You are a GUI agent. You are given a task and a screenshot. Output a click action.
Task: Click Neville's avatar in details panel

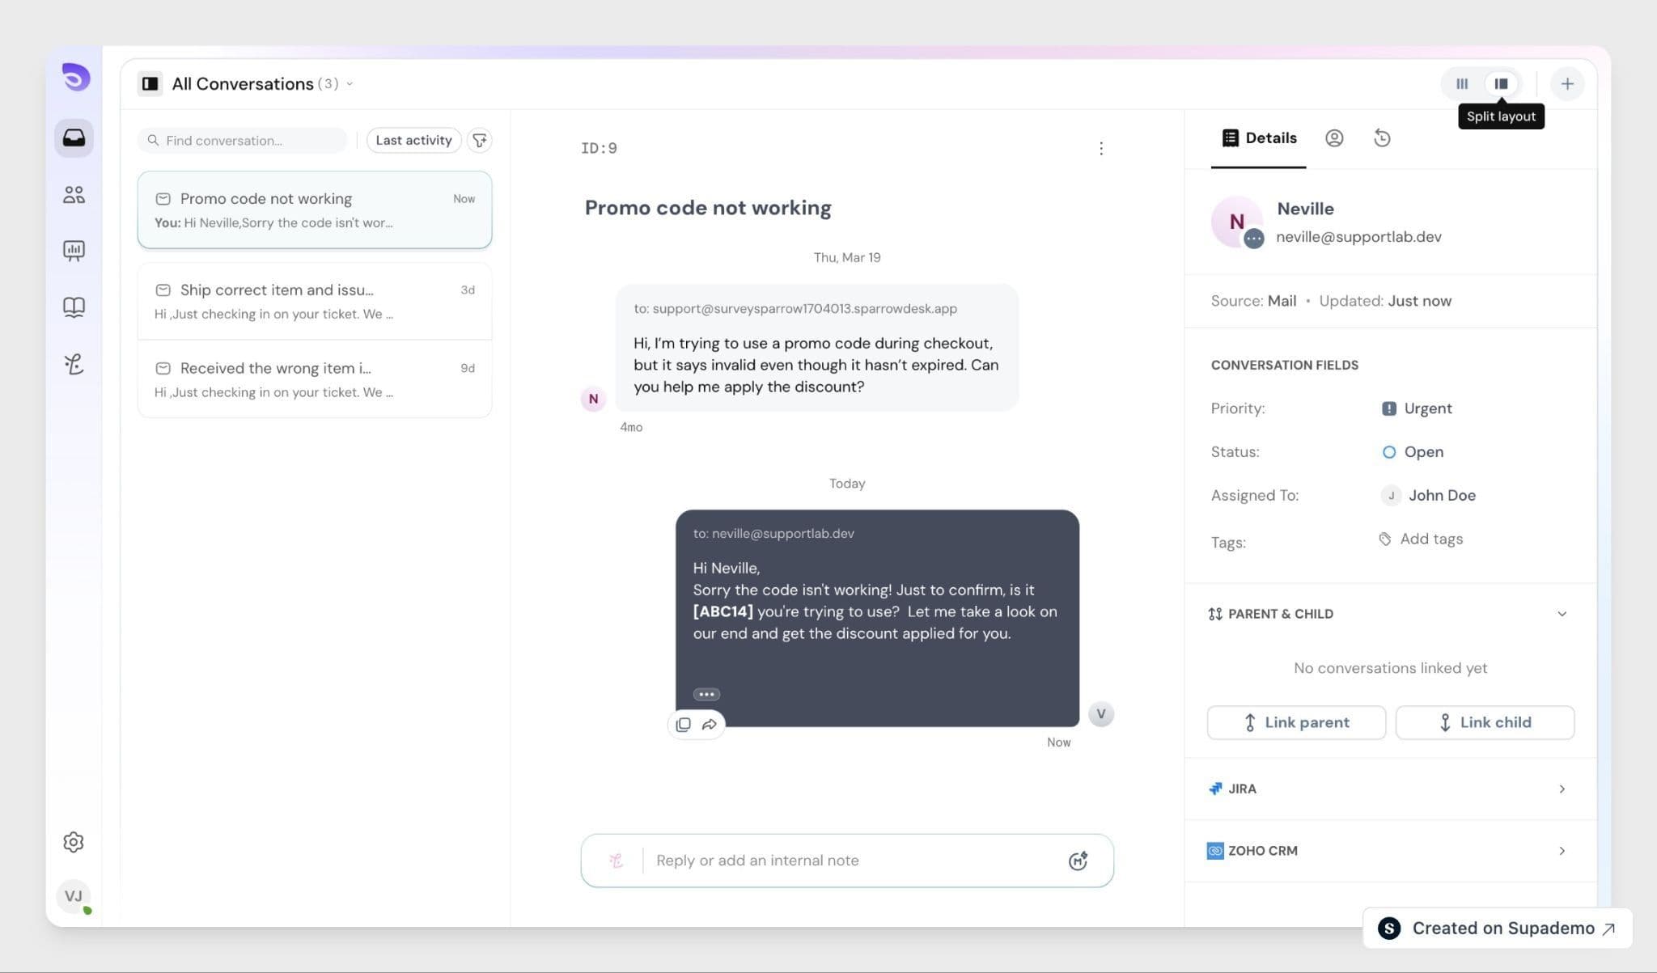[1237, 222]
